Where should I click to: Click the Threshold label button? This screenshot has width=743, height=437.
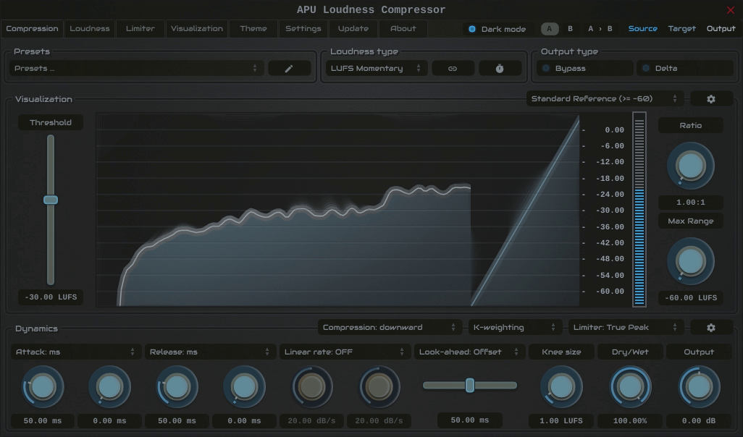[x=51, y=122]
